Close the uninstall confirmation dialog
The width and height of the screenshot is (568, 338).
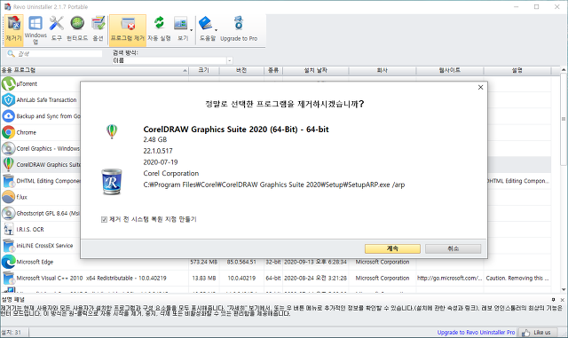480,87
